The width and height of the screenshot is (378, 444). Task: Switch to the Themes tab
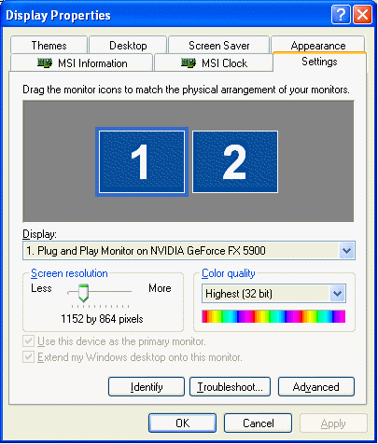click(x=49, y=46)
